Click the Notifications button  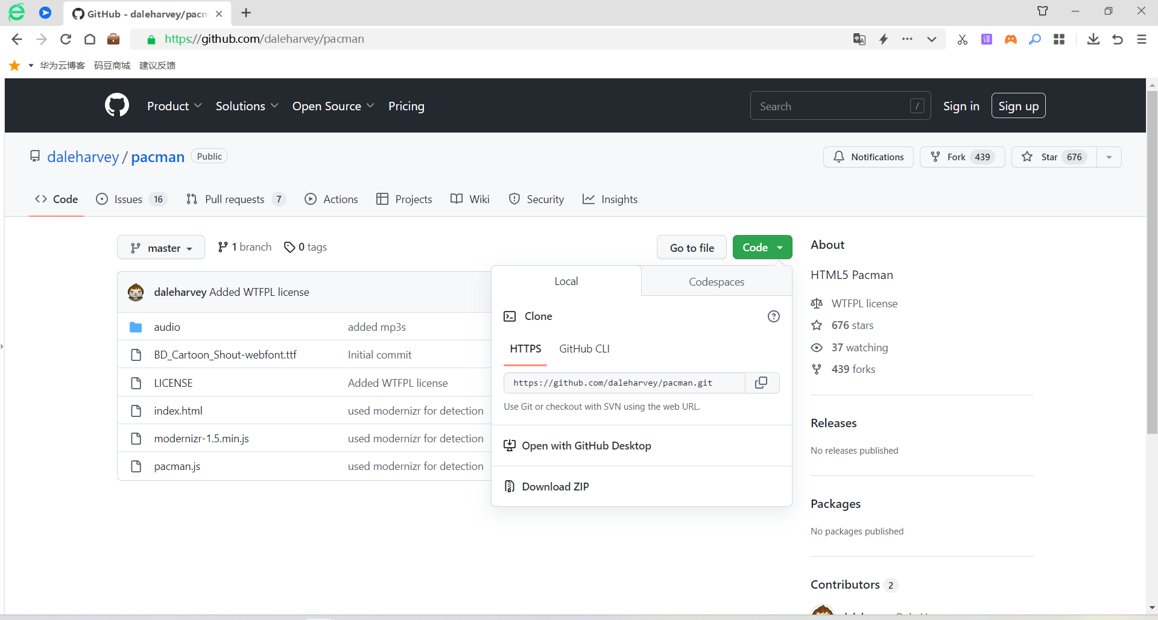click(868, 157)
